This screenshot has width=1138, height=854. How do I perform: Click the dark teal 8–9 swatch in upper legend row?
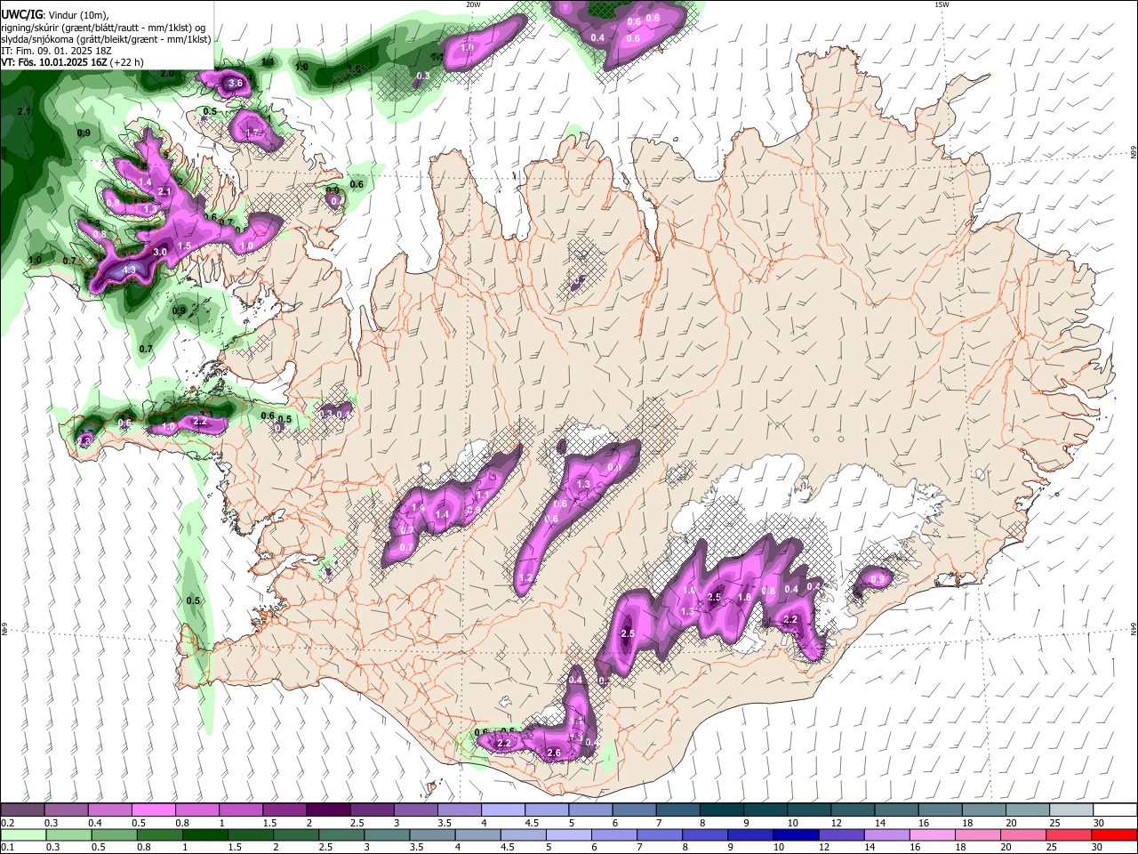722,810
